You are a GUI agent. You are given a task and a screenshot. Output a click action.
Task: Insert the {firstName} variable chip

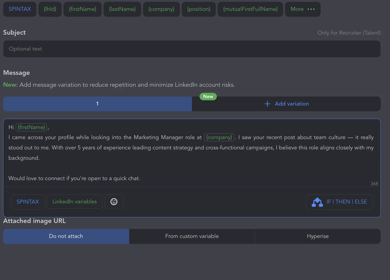point(83,9)
